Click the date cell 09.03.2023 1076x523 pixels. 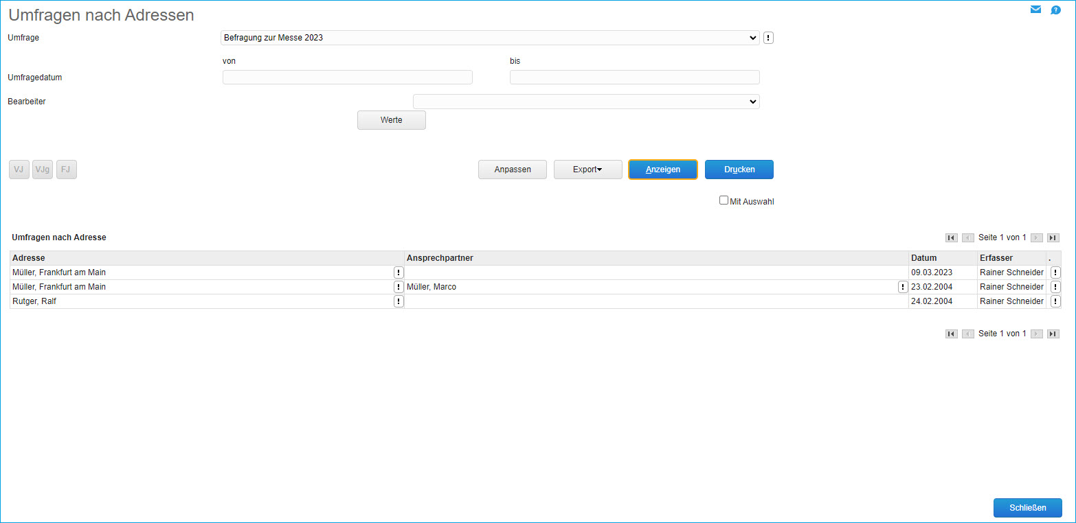[x=943, y=272]
